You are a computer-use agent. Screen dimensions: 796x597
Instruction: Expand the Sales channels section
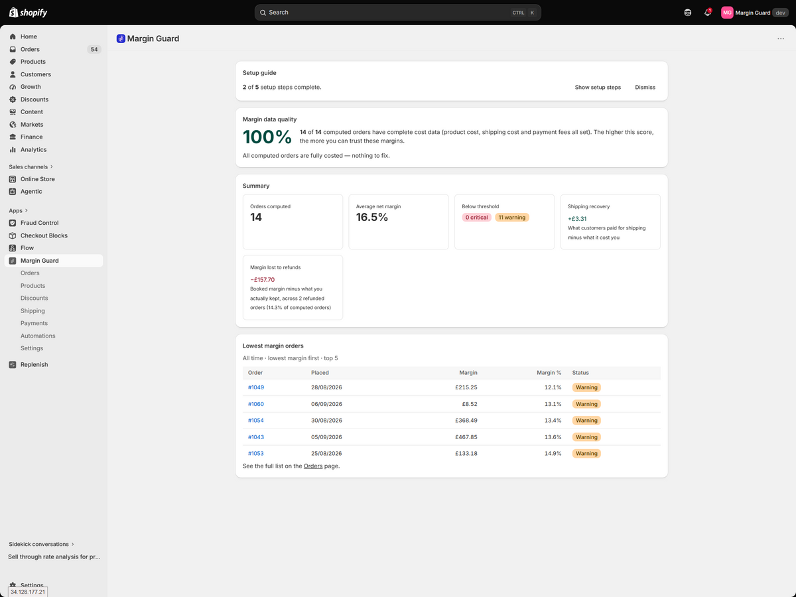point(31,166)
